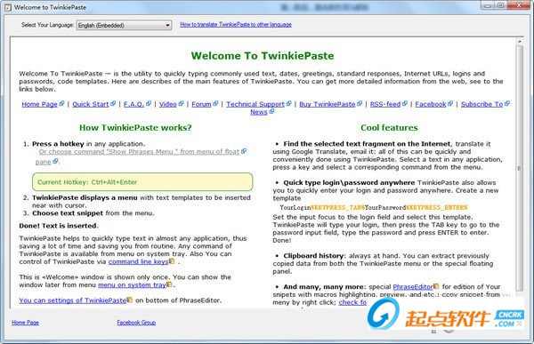Open the PhraseEditor link

pyautogui.click(x=413, y=287)
